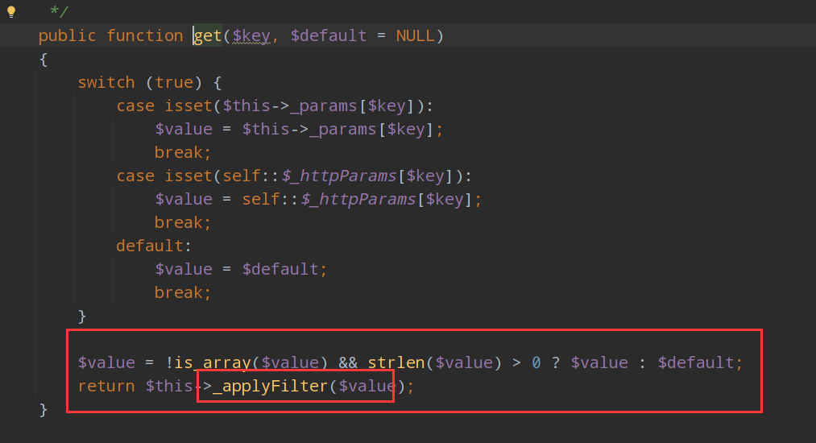
Task: Click the switch keyword
Action: coord(106,82)
